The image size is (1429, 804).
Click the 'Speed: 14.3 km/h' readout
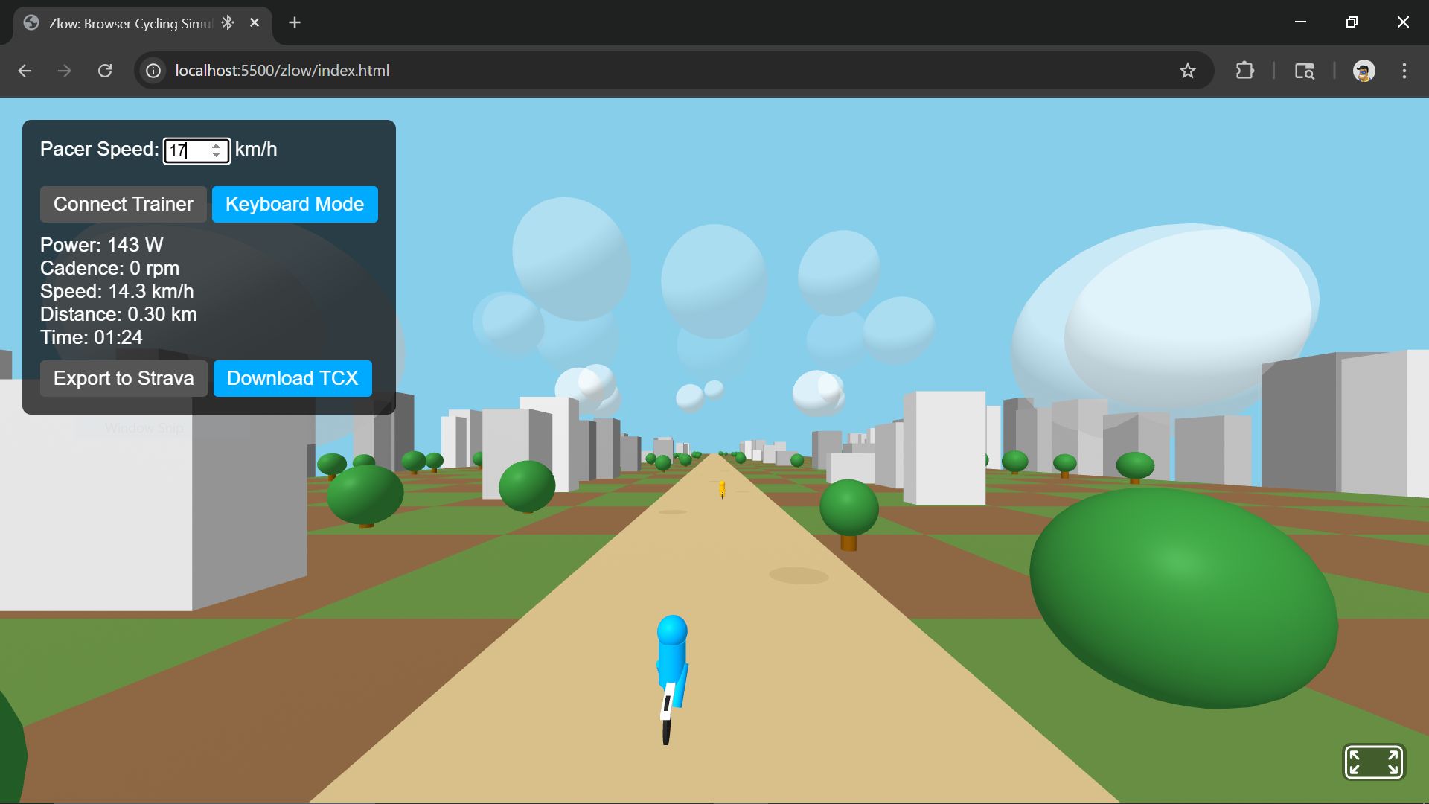[117, 291]
